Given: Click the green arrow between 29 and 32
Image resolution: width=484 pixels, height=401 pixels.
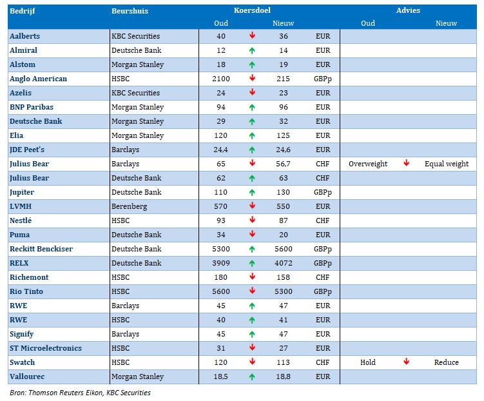Looking at the screenshot, I should (252, 121).
